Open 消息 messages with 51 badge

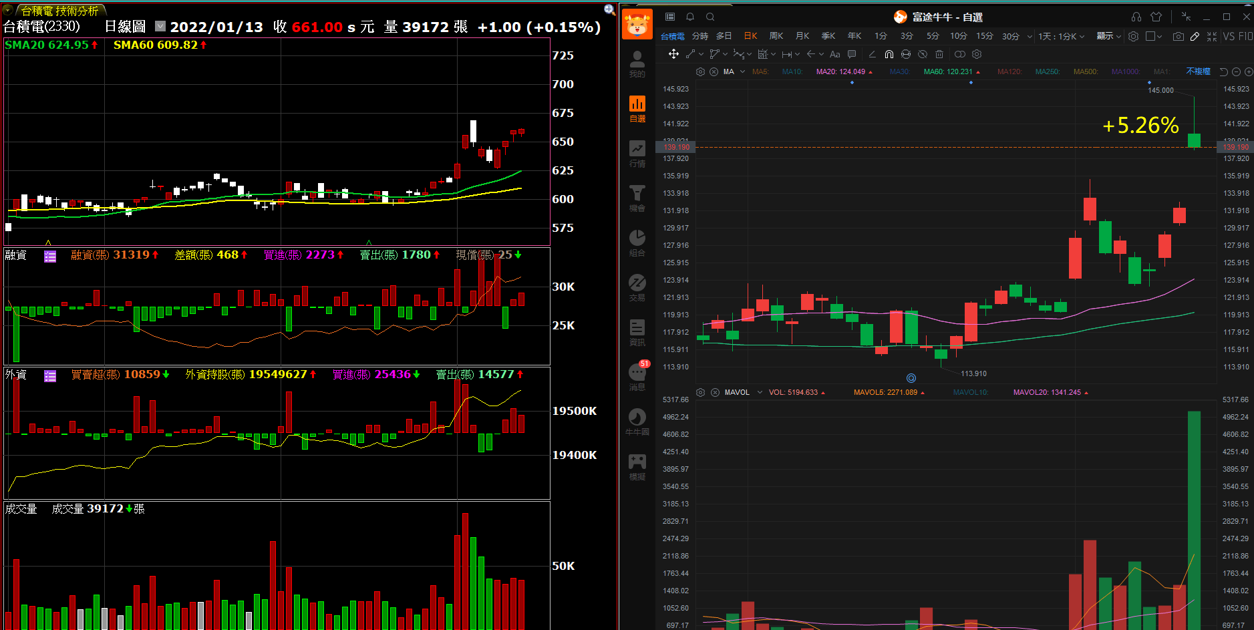point(637,377)
